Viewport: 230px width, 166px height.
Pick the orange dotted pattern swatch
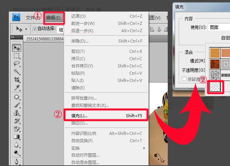(226, 53)
